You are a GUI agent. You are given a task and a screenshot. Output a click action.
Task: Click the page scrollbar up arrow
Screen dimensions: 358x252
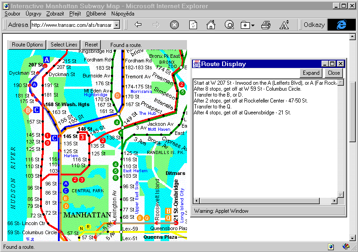[352, 36]
